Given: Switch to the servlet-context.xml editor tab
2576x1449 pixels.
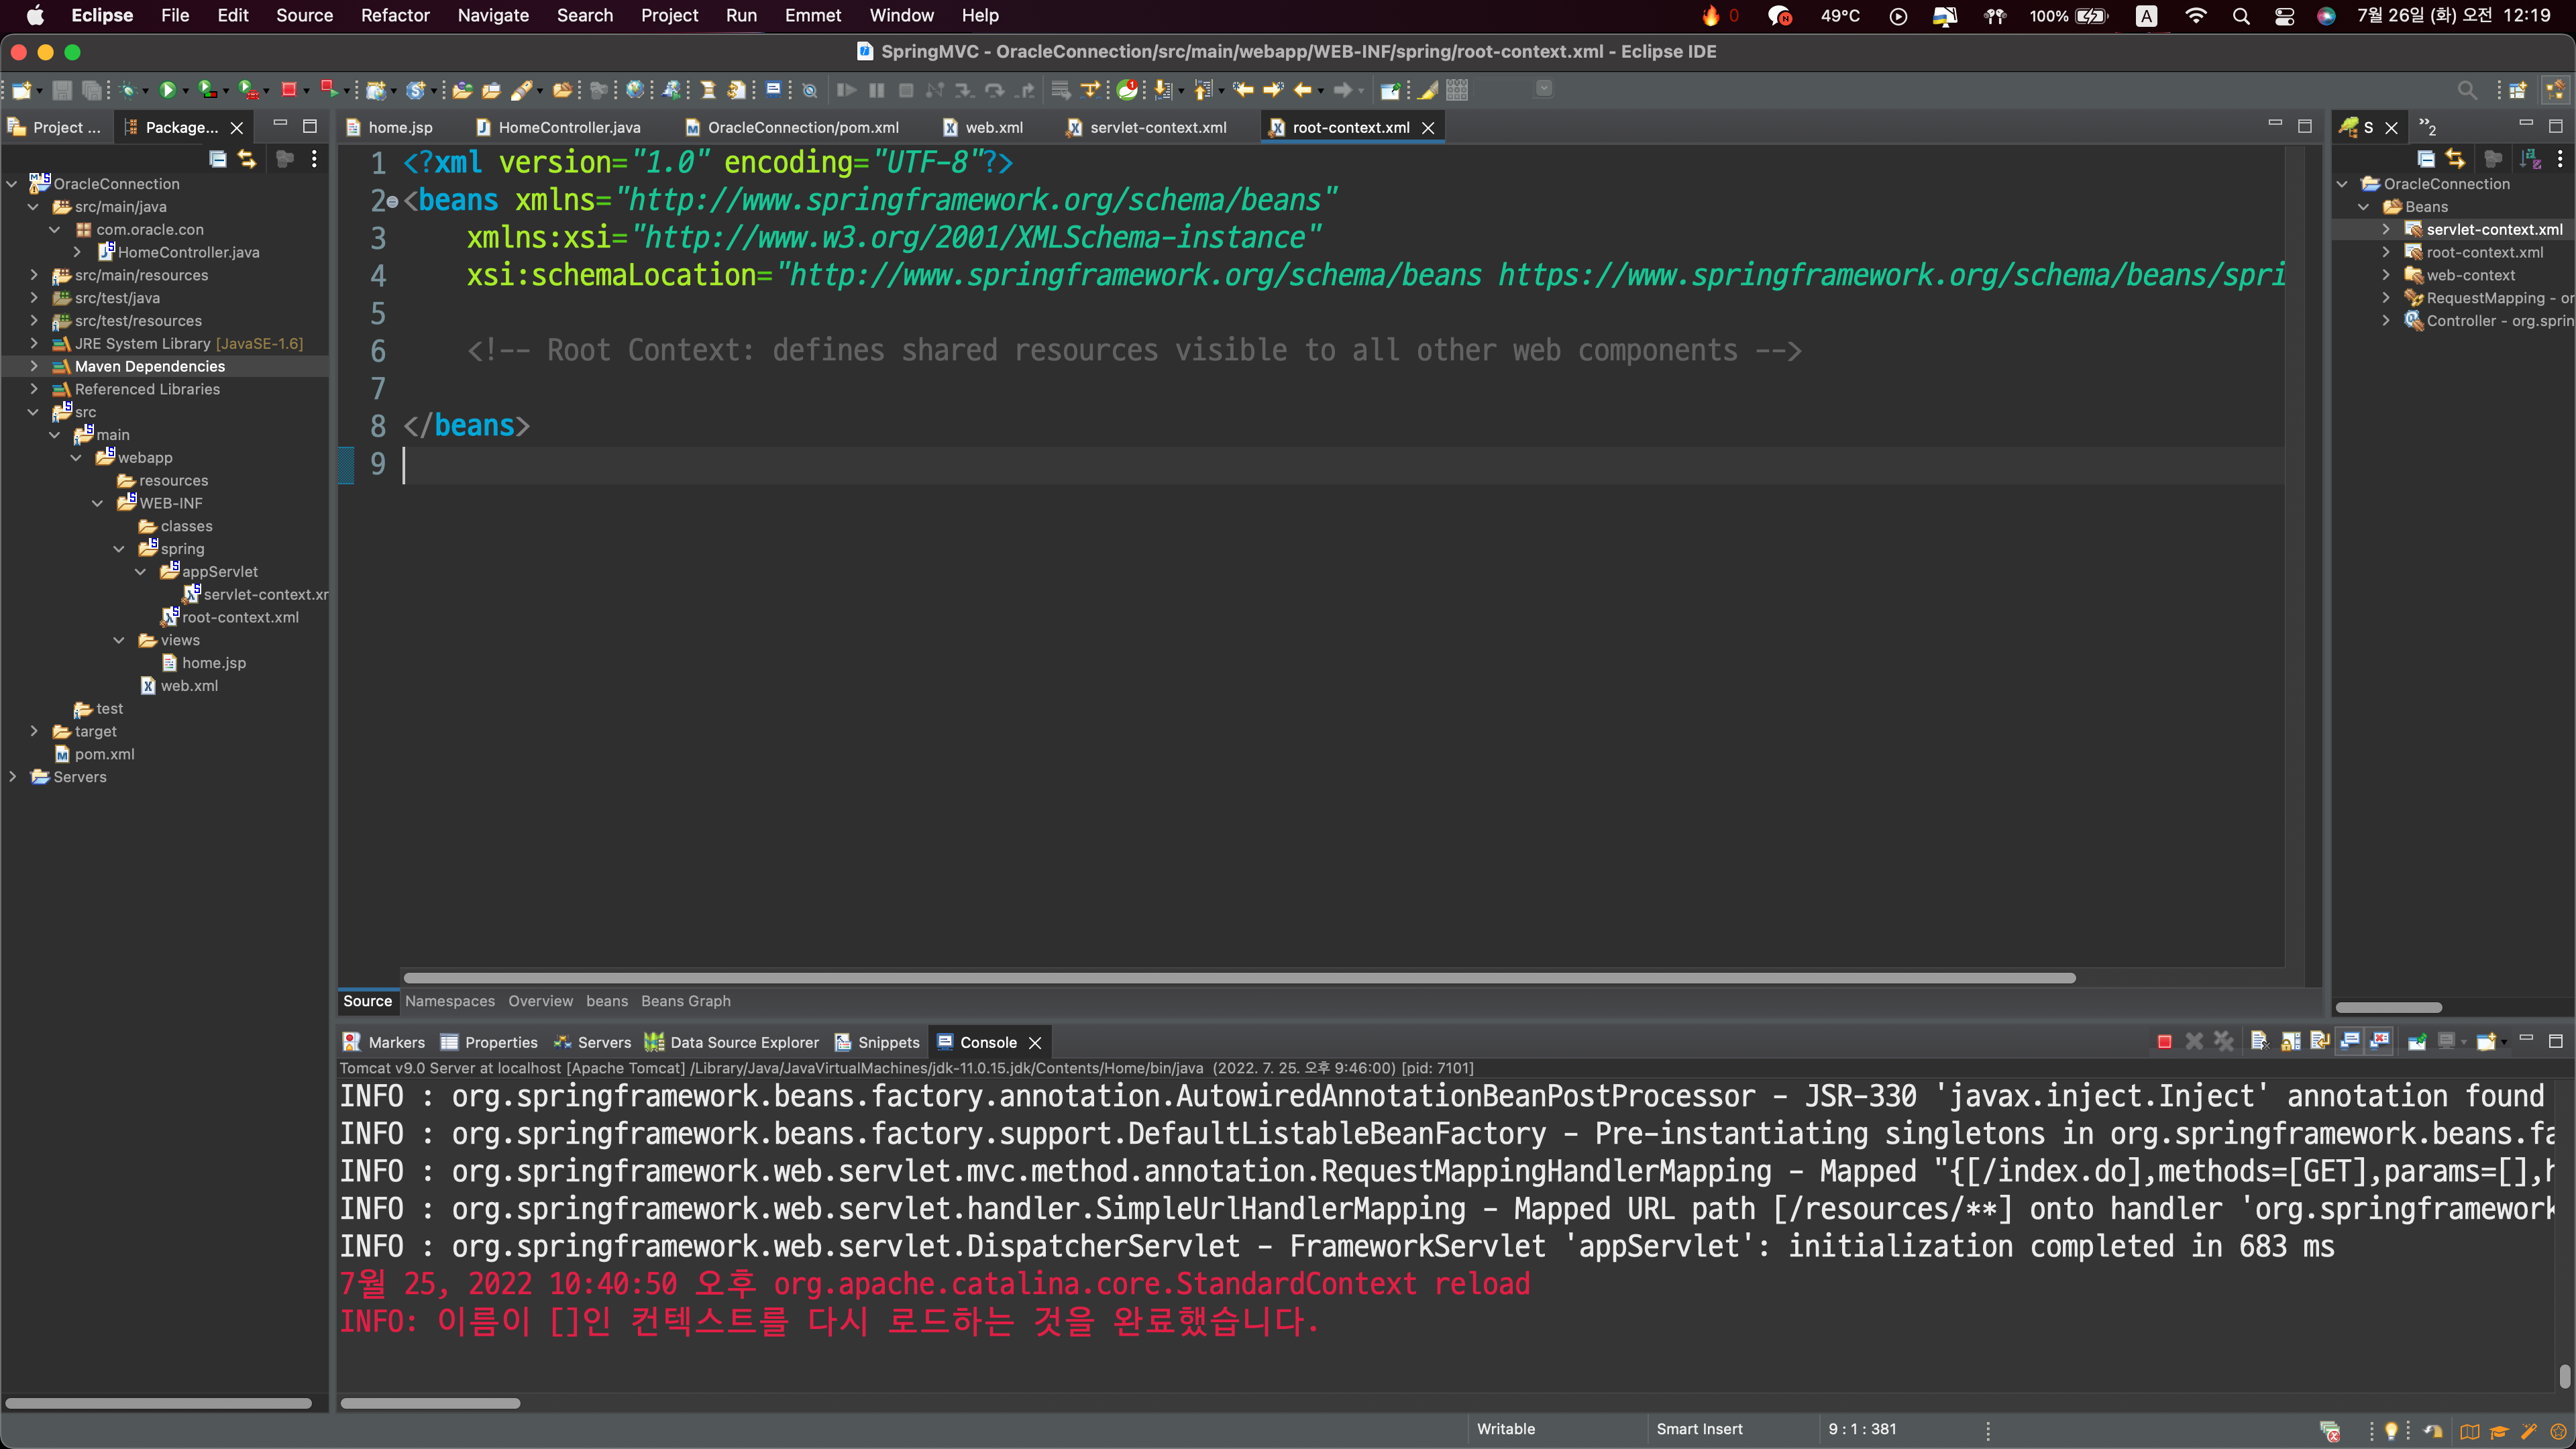Looking at the screenshot, I should pos(1157,127).
